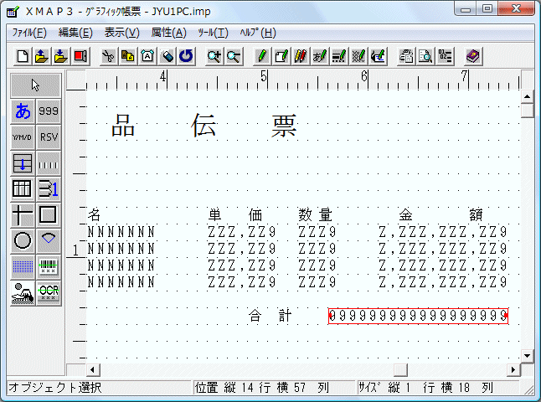Click the Save file toolbar icon

(x=61, y=56)
